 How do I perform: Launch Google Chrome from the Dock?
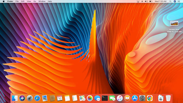pos(150,98)
